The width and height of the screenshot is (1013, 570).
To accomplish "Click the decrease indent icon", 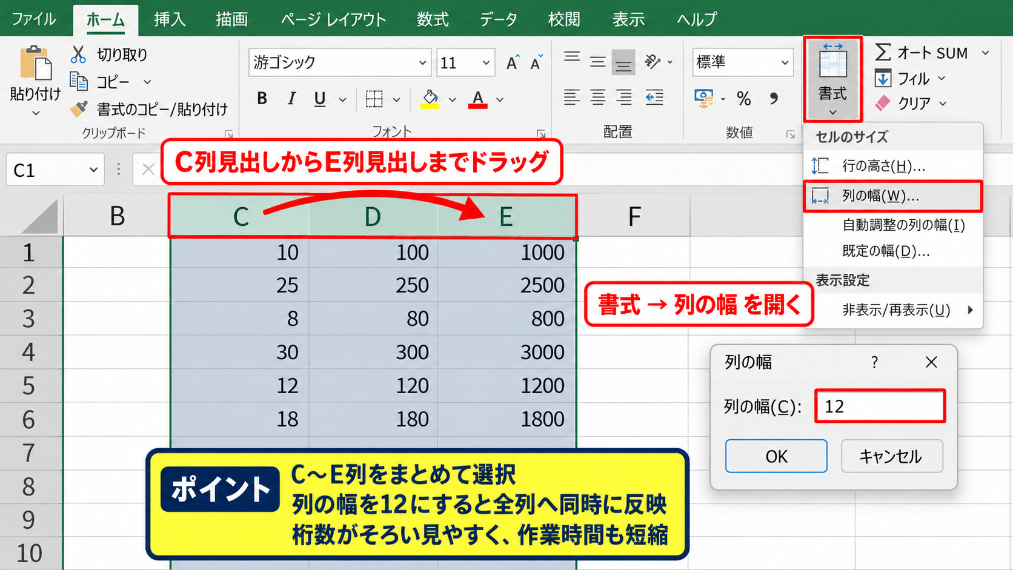I will coord(654,98).
